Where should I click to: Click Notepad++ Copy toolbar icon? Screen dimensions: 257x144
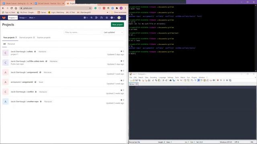(x=156, y=80)
